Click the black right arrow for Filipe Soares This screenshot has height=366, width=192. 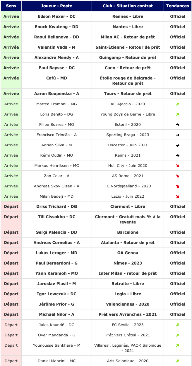178,125
